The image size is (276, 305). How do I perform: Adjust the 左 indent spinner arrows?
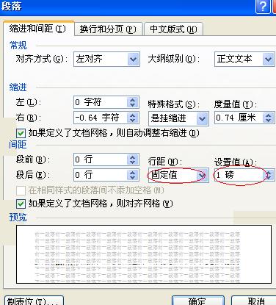[x=133, y=102]
